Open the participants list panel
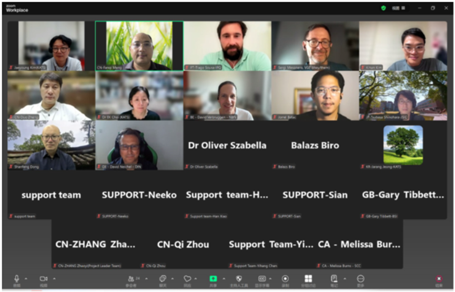Viewport: 455px width, 292px height. coord(131,279)
